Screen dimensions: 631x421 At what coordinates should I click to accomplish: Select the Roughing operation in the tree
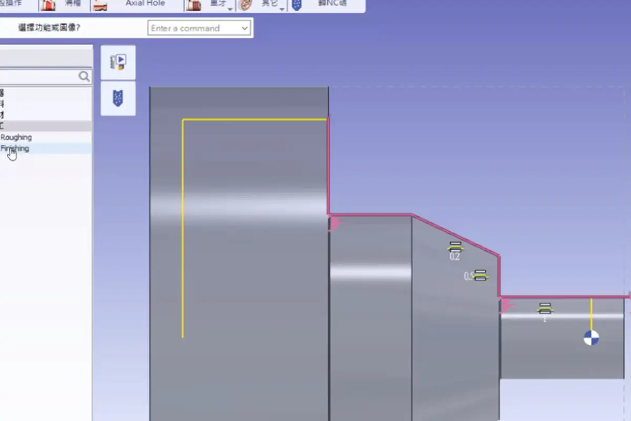pos(16,137)
